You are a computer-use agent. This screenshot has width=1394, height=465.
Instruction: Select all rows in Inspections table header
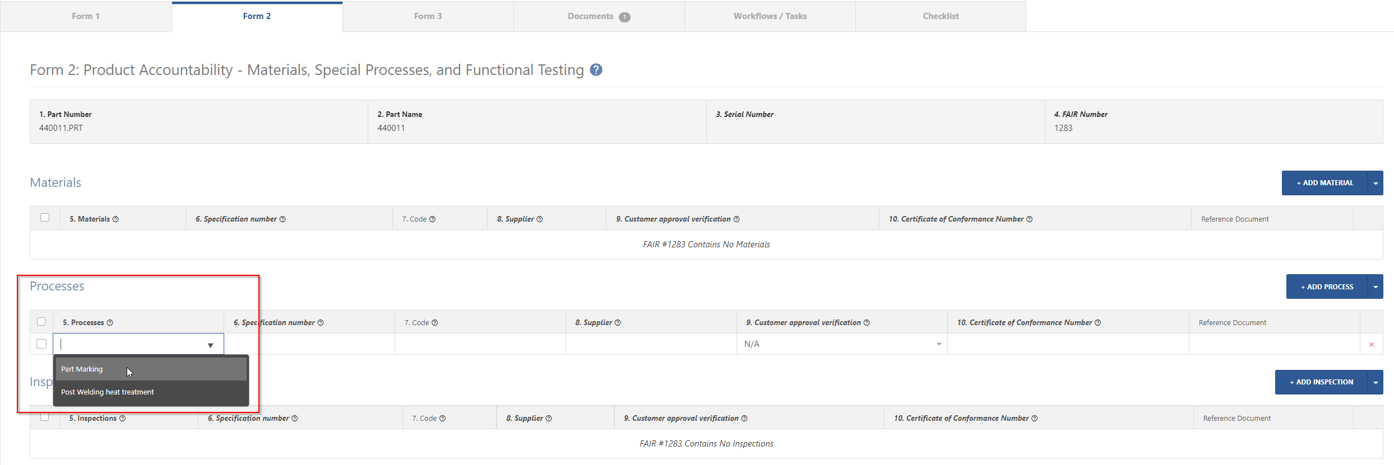pyautogui.click(x=44, y=417)
